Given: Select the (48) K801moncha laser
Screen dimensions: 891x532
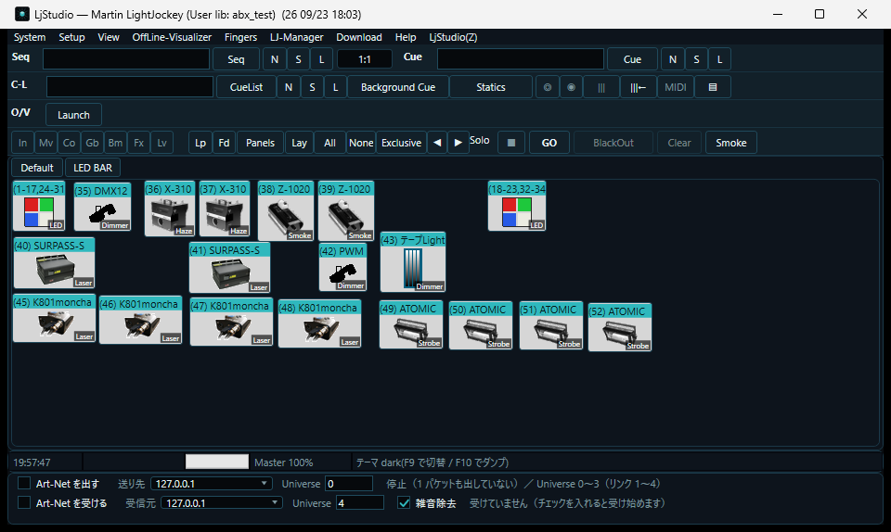Looking at the screenshot, I should point(320,323).
